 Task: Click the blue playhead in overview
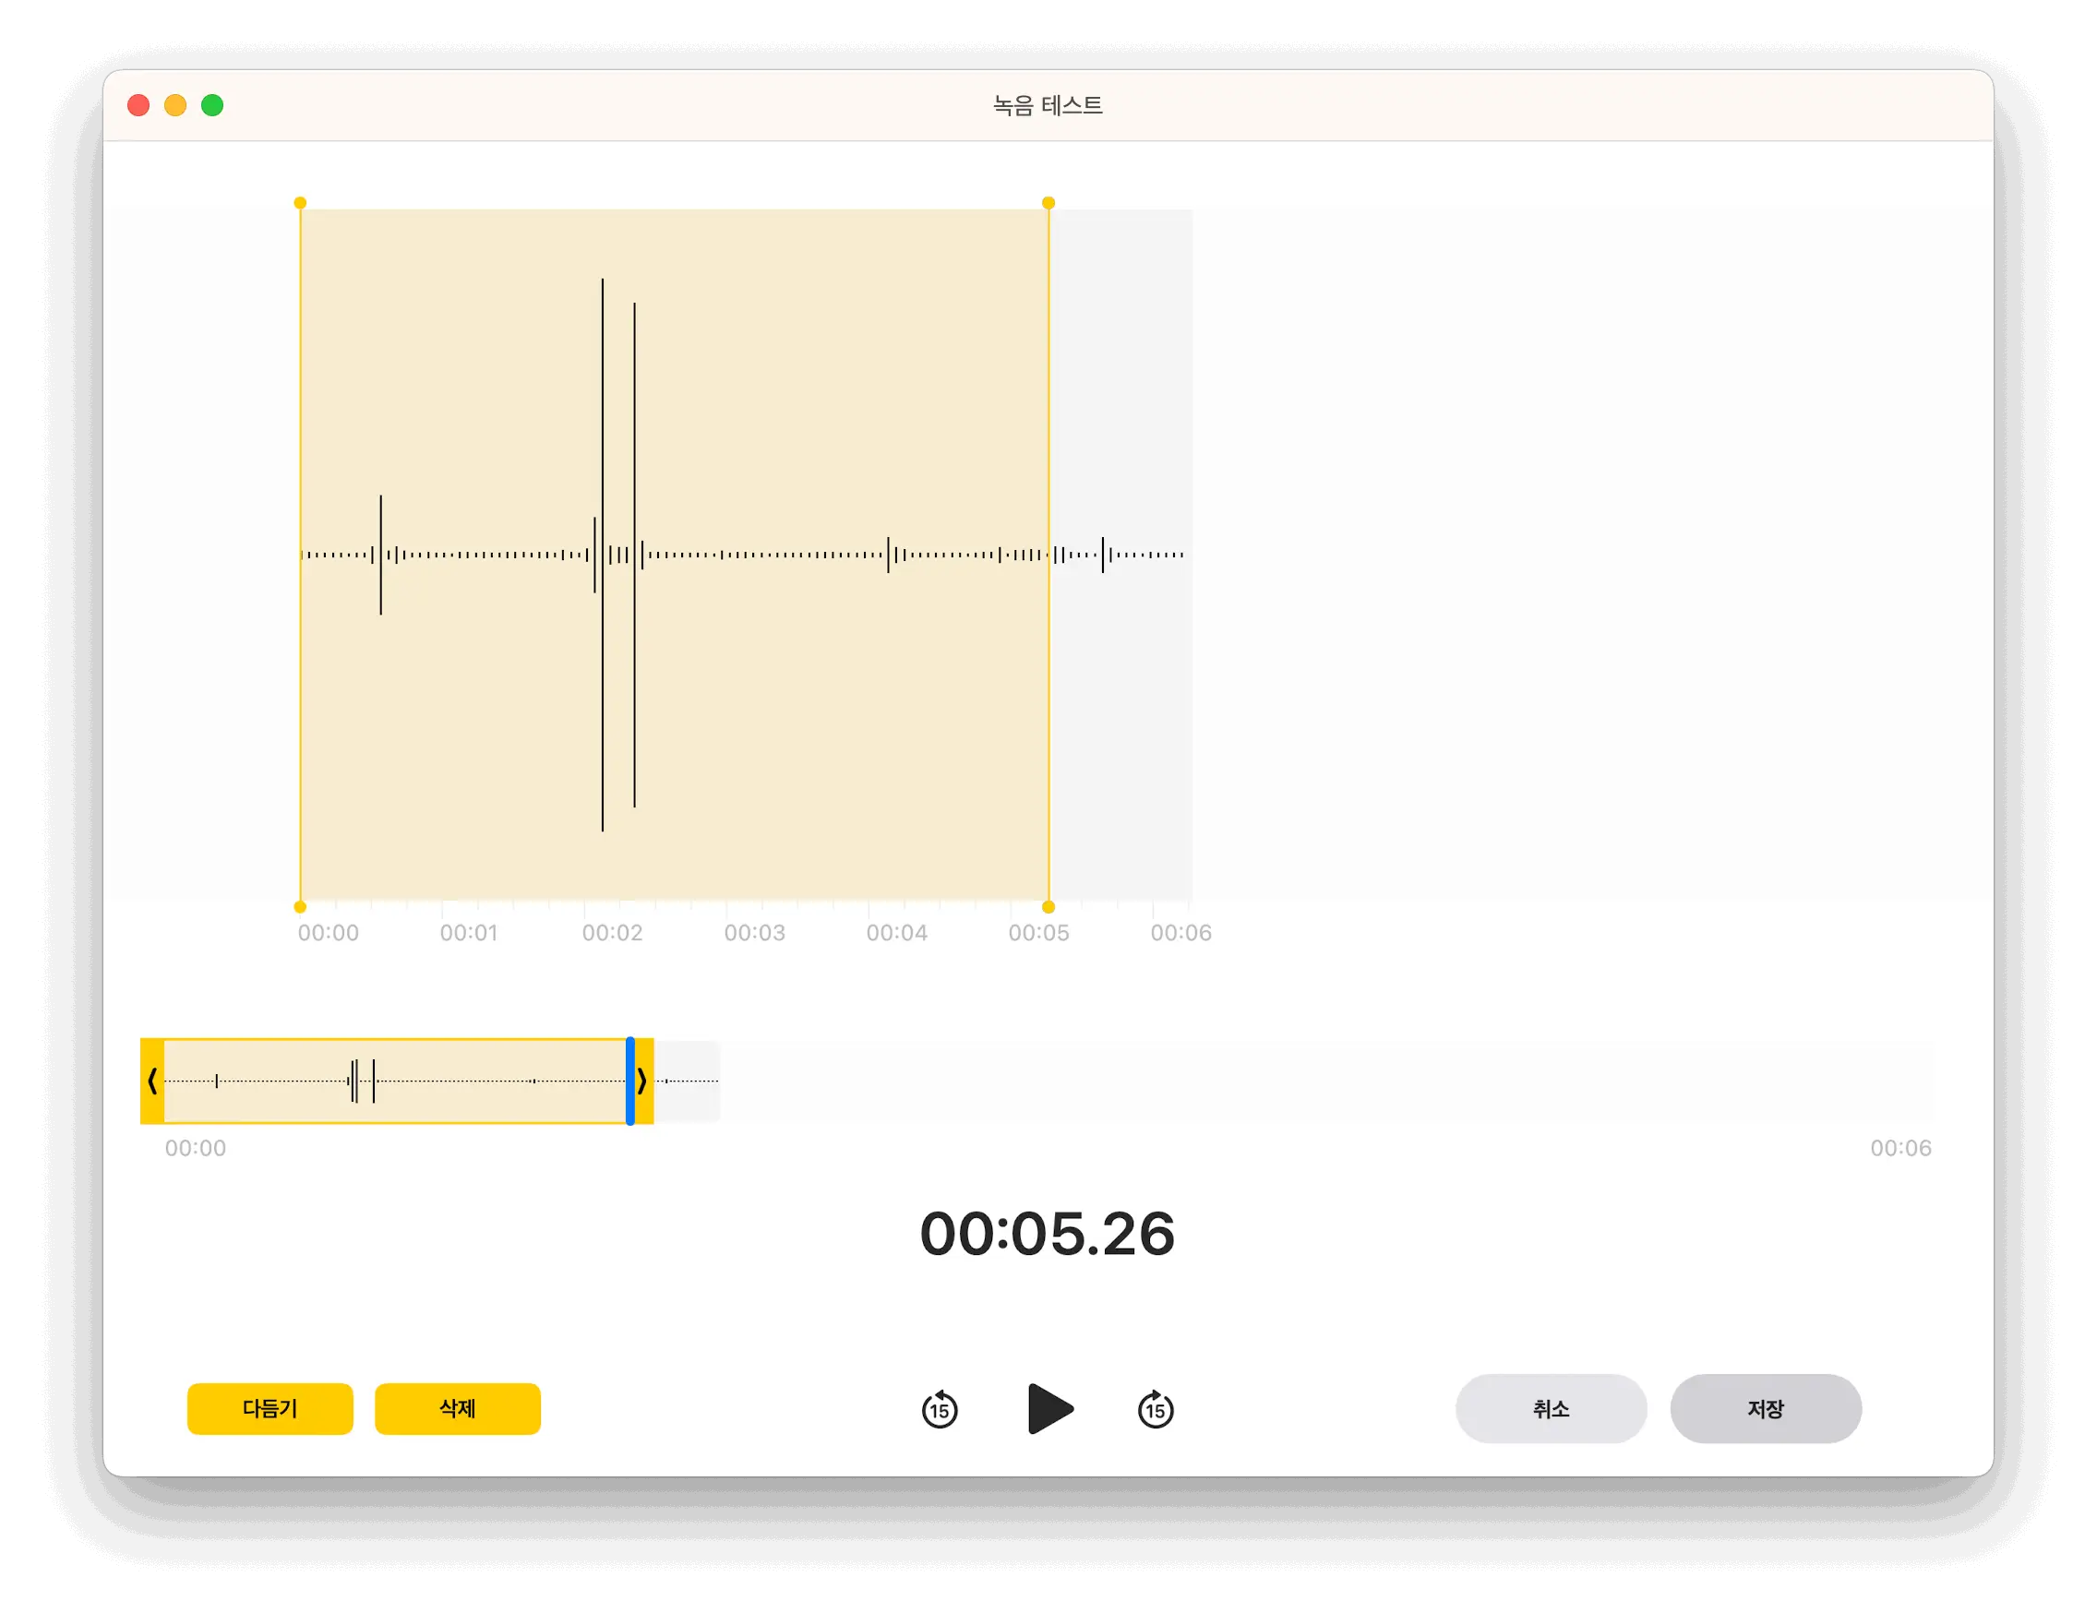point(629,1081)
